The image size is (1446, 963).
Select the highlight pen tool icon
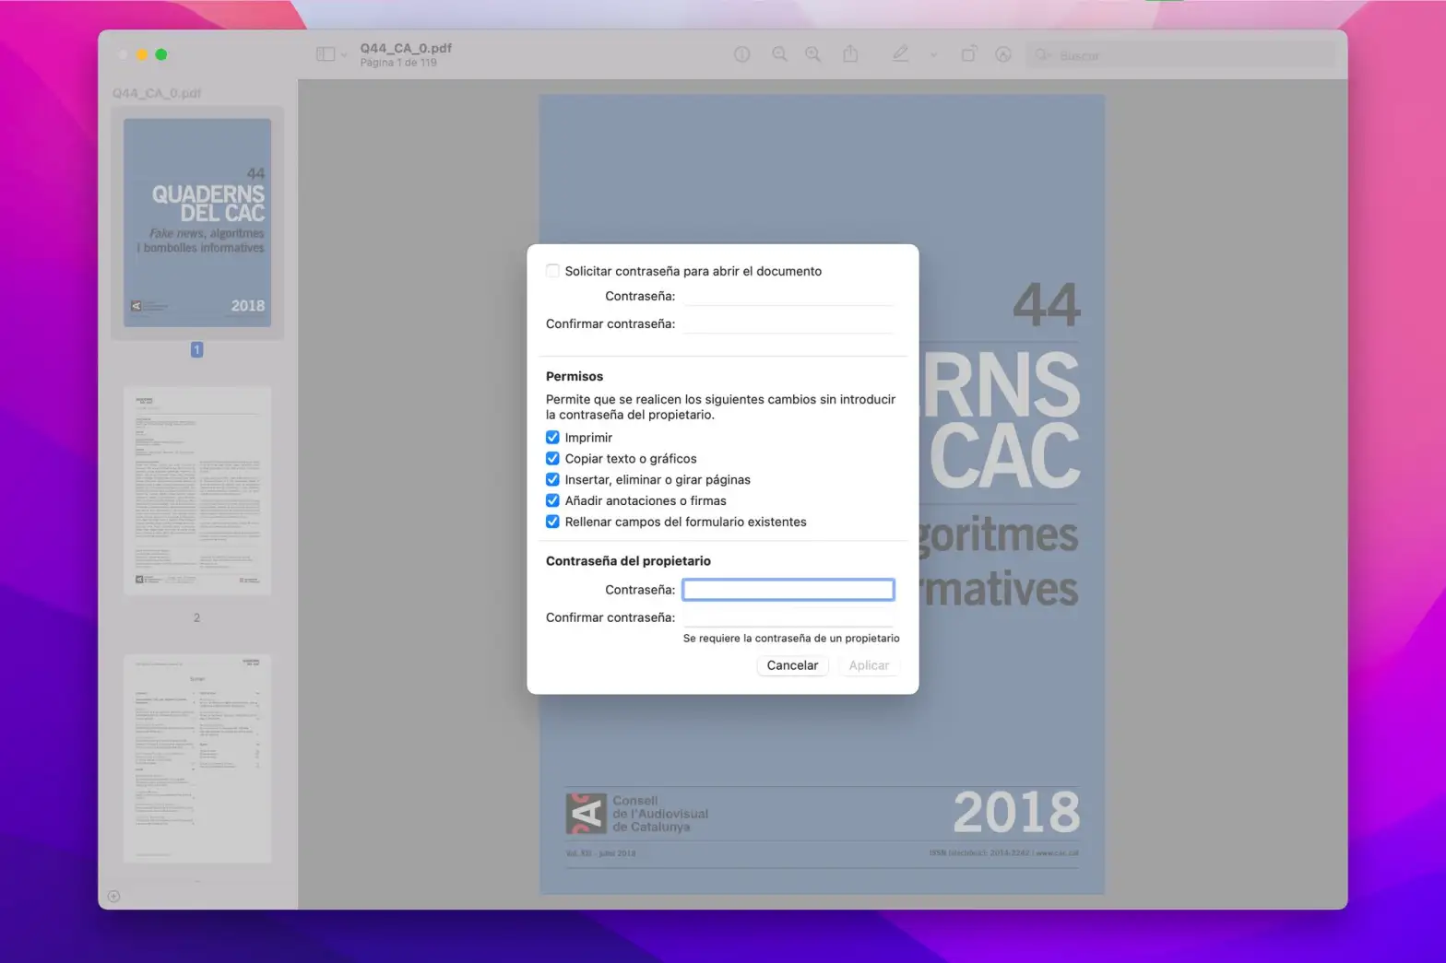(900, 54)
